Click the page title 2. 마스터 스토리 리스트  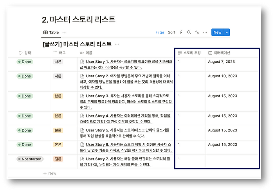point(78,20)
